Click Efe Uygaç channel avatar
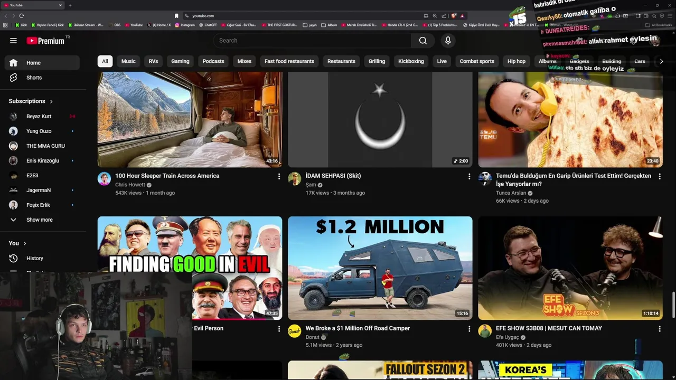676x380 pixels. click(x=485, y=331)
